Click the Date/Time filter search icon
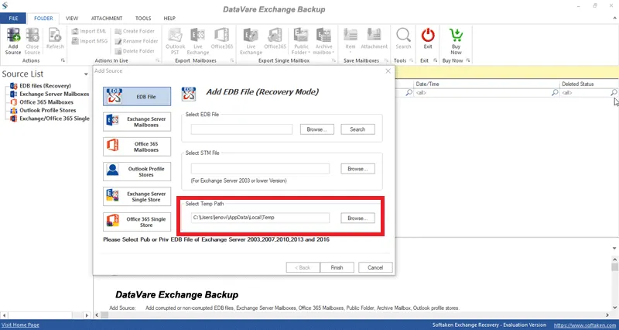This screenshot has width=619, height=330. (x=555, y=92)
